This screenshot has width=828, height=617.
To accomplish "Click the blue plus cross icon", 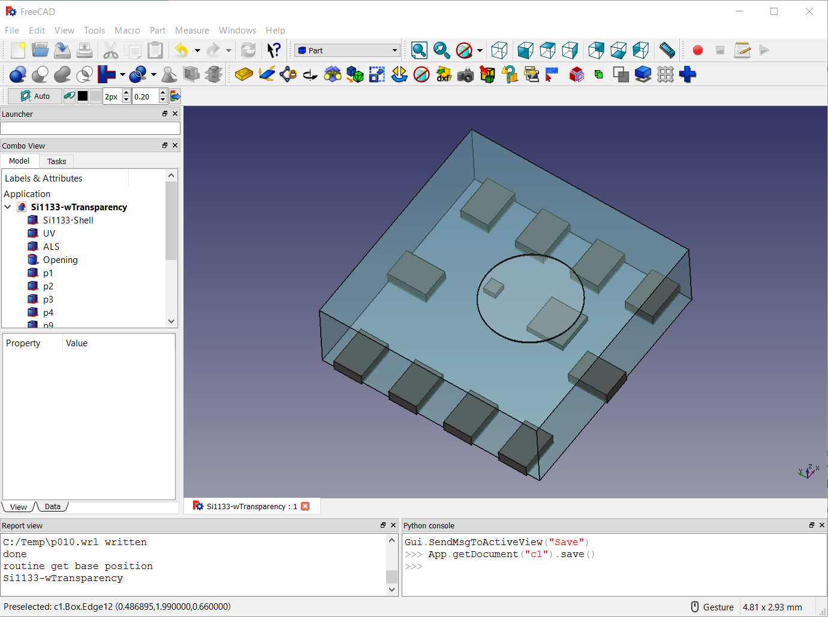I will pos(688,74).
